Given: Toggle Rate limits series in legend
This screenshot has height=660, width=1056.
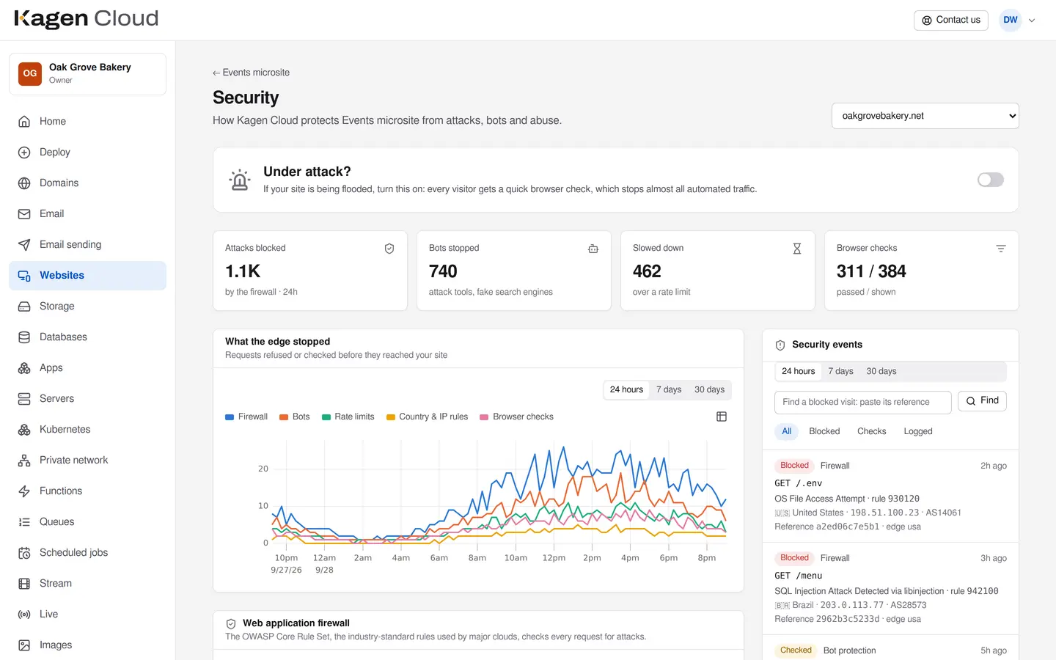Looking at the screenshot, I should coord(348,417).
